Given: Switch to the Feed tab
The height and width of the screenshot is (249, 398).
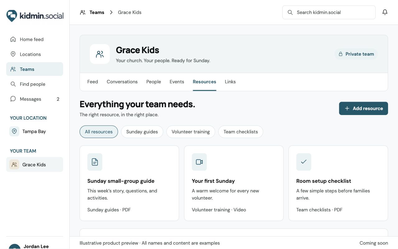Looking at the screenshot, I should tap(93, 82).
